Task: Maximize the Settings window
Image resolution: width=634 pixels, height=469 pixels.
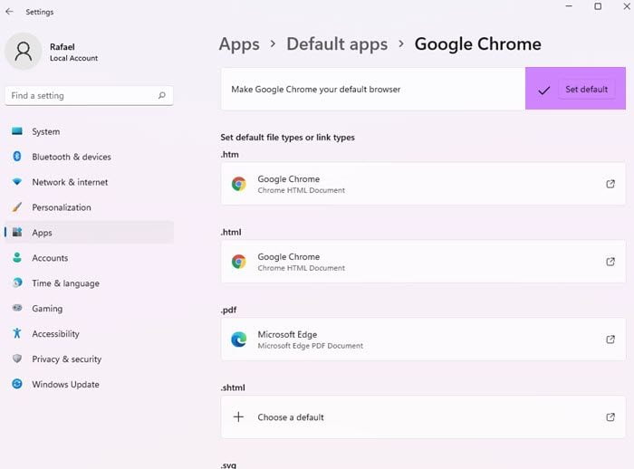Action: click(598, 6)
